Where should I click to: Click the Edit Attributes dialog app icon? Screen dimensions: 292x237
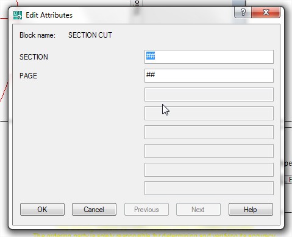(x=18, y=15)
